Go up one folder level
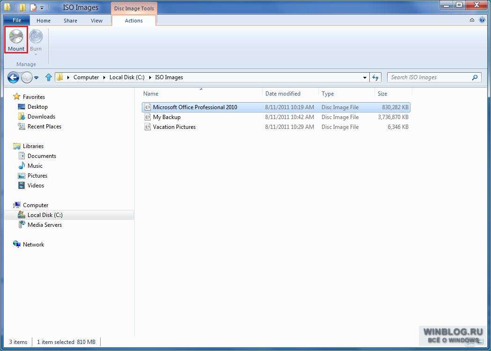491x351 pixels. [x=48, y=77]
